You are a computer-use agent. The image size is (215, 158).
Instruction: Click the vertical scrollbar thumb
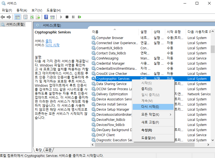point(213,49)
